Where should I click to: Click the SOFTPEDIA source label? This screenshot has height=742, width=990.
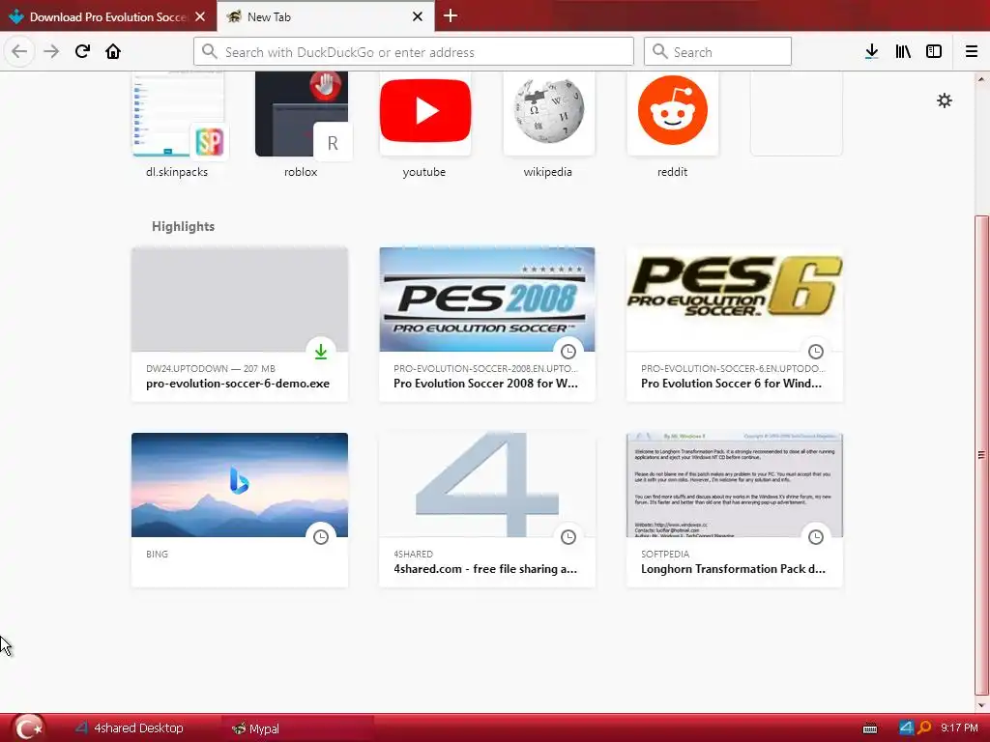point(665,554)
